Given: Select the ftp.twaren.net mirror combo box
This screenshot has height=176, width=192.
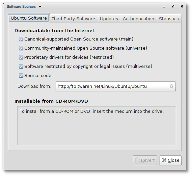Looking at the screenshot, I should tap(116, 86).
